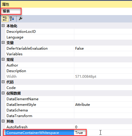Click the Language value field

tap(103, 37)
